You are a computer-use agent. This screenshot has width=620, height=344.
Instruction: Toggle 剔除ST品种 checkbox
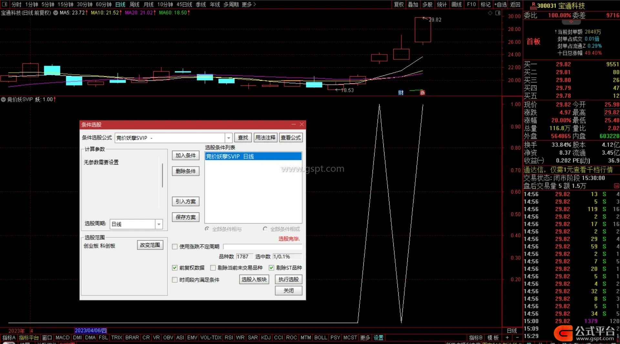coord(272,268)
